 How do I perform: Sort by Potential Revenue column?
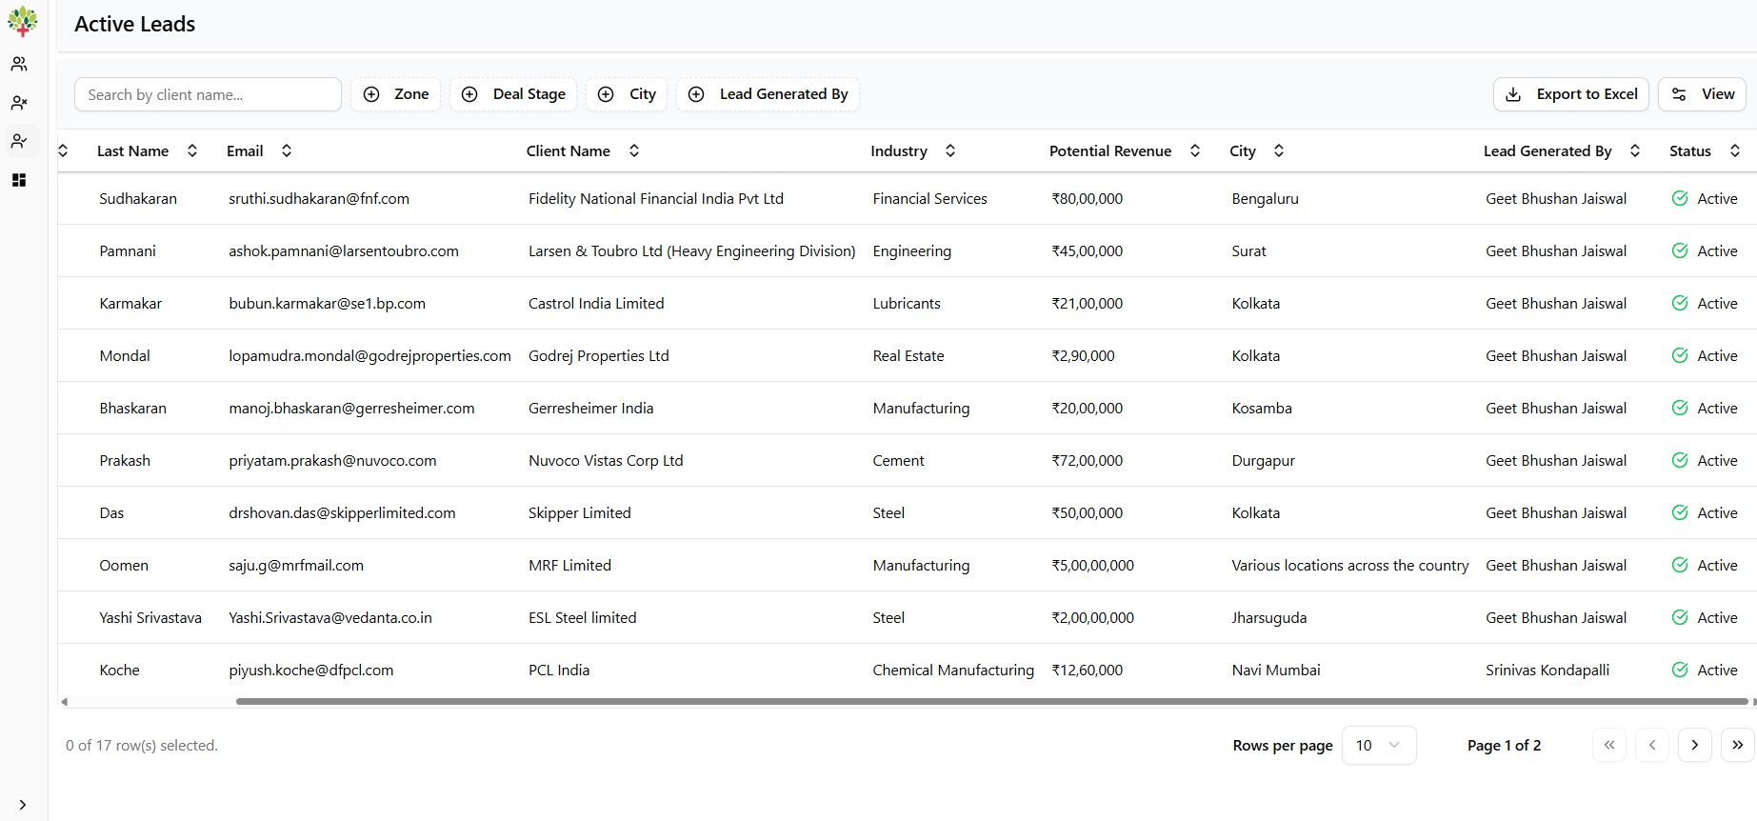[x=1125, y=150]
